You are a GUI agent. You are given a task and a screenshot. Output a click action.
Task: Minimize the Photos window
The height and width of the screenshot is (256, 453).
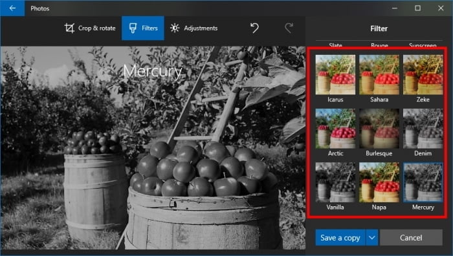395,8
